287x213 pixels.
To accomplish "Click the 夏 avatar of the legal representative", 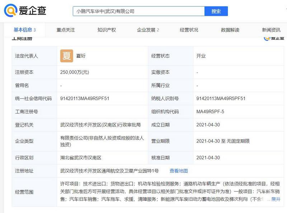I will pyautogui.click(x=67, y=56).
